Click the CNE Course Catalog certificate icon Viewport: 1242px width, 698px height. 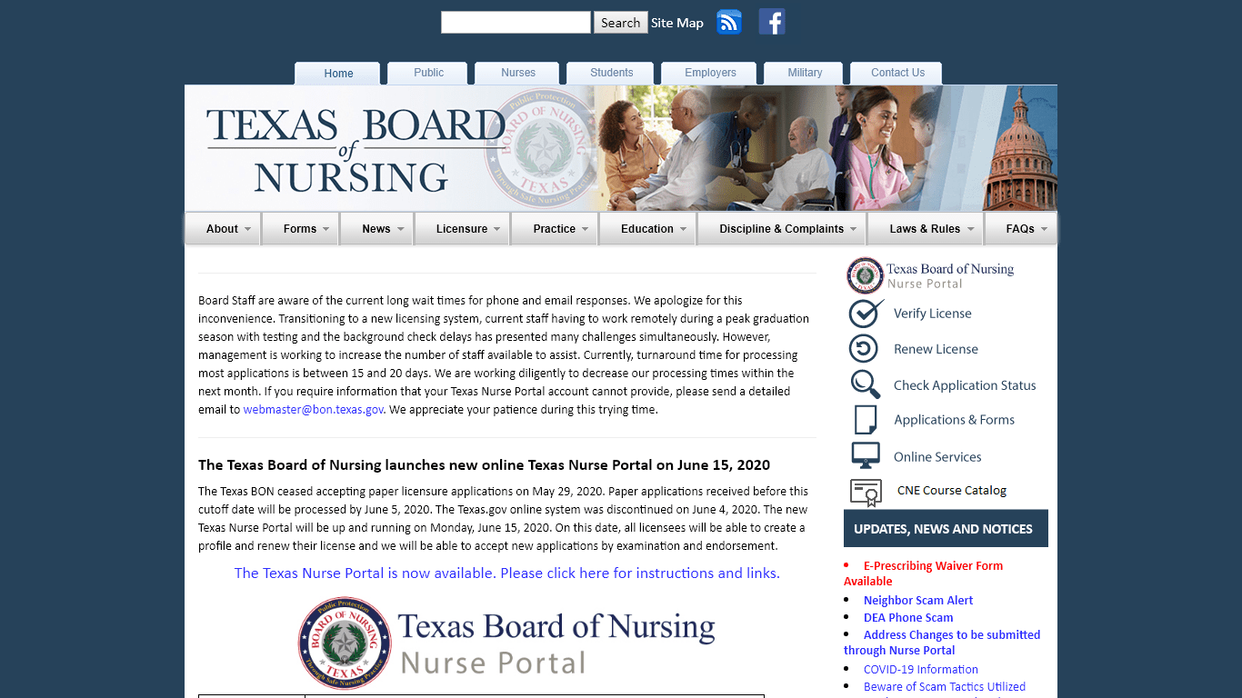pyautogui.click(x=866, y=492)
